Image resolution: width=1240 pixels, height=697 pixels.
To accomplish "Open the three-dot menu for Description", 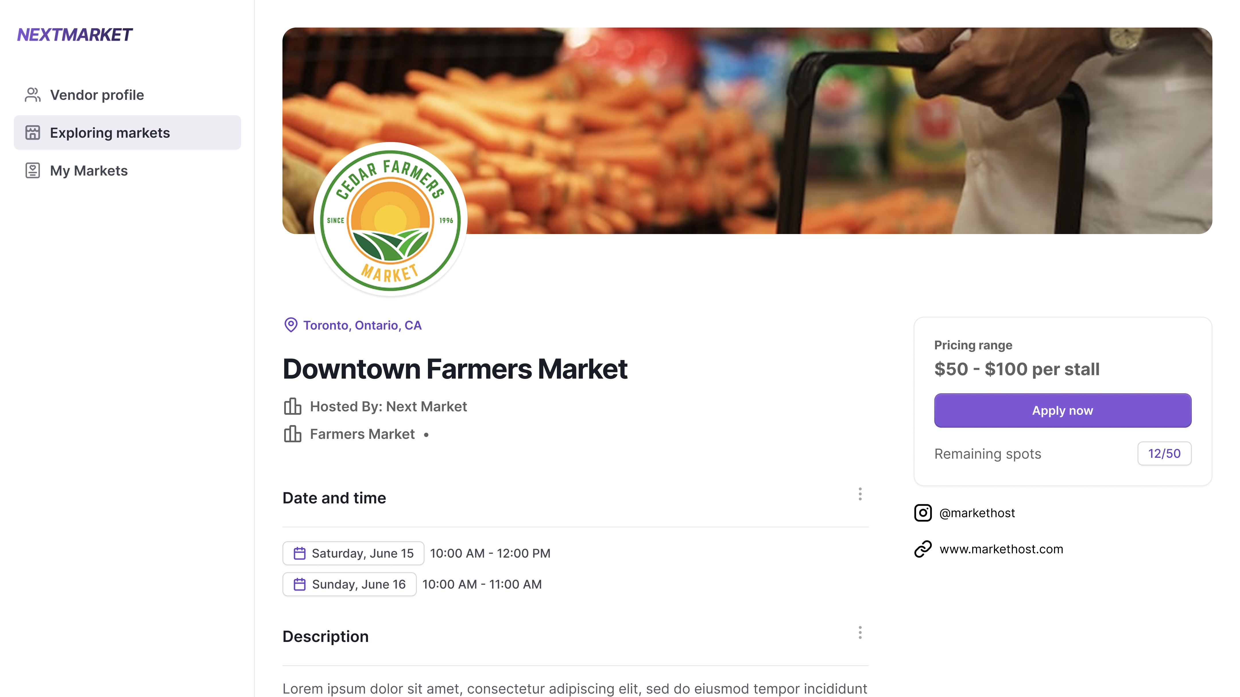I will coord(860,633).
